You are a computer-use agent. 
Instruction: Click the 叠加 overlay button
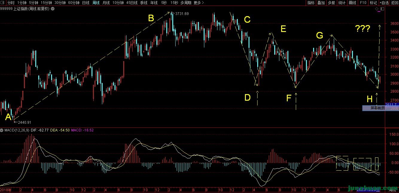point(321,3)
